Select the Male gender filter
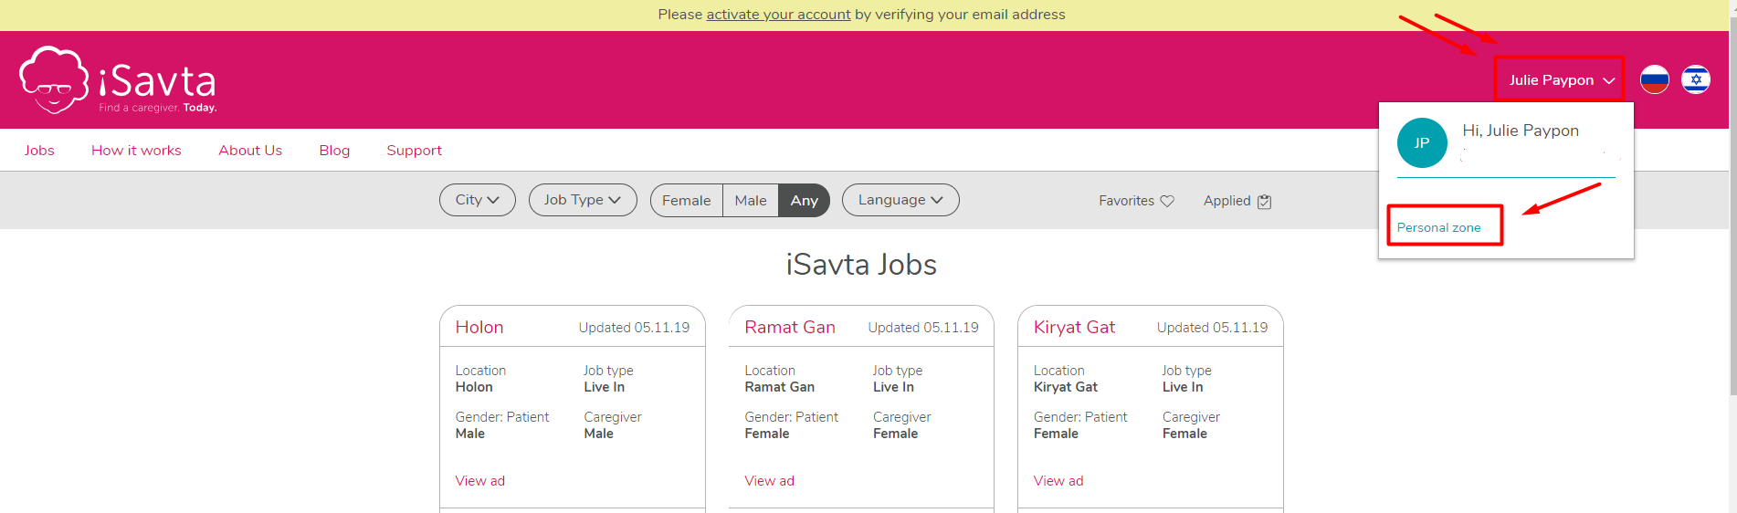1737x513 pixels. (751, 201)
